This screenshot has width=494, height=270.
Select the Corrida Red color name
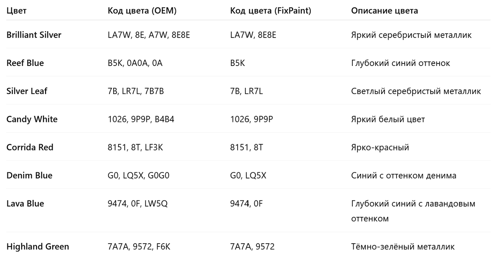click(30, 147)
